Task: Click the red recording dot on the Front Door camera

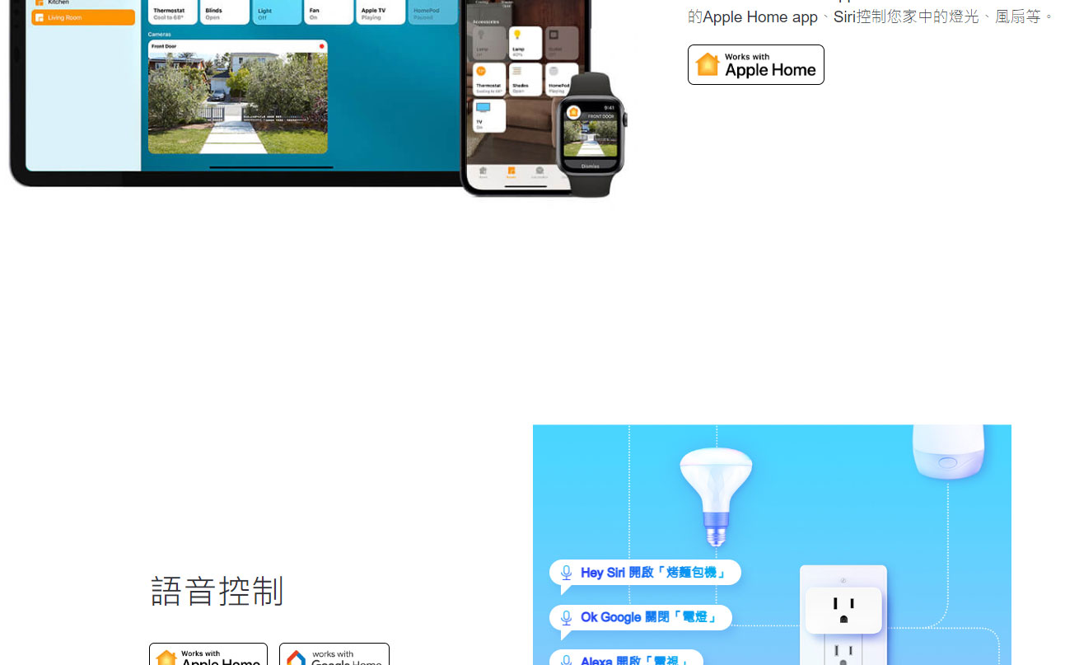Action: (320, 46)
